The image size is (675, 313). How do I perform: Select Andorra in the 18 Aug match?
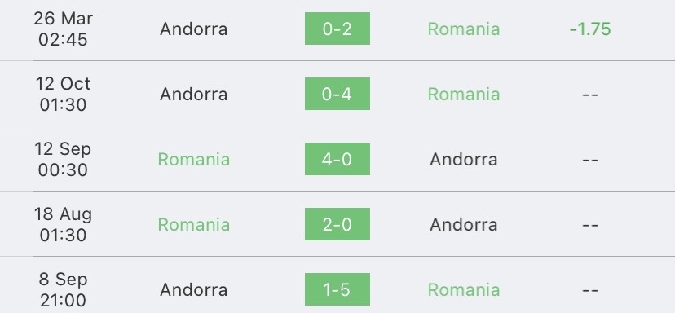(x=464, y=224)
